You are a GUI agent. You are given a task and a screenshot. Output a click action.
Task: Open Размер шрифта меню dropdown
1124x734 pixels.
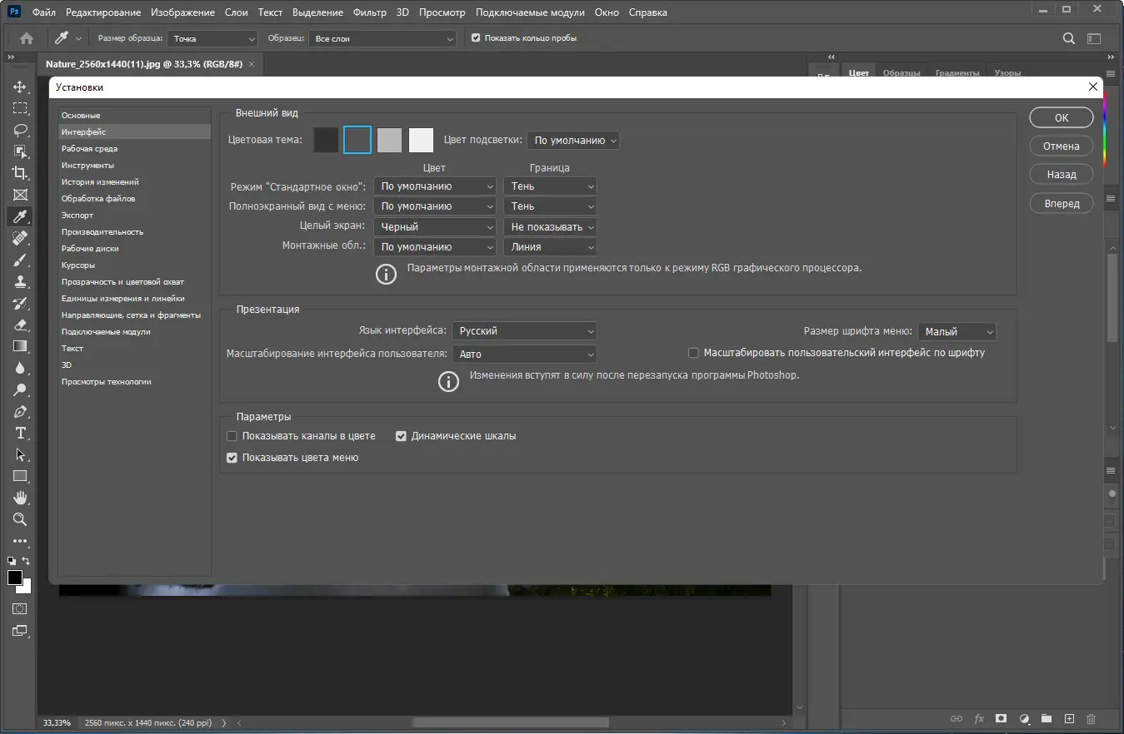[x=957, y=332]
